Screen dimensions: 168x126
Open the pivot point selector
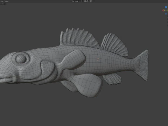82,1
